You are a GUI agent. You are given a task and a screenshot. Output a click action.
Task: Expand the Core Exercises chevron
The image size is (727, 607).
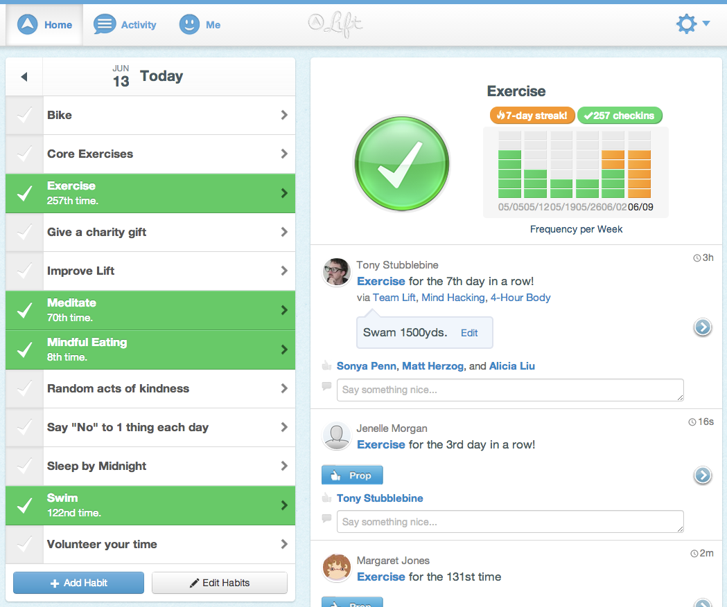[x=284, y=154]
